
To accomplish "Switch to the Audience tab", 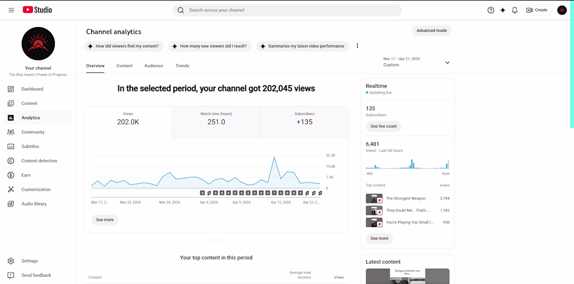I will point(154,66).
